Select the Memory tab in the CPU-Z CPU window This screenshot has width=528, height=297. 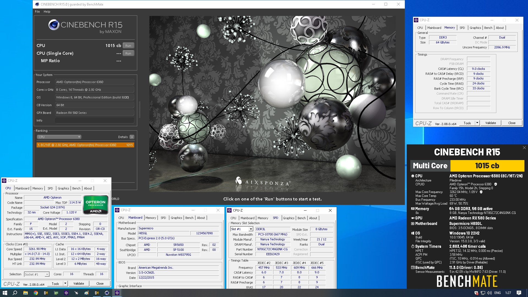tap(38, 188)
